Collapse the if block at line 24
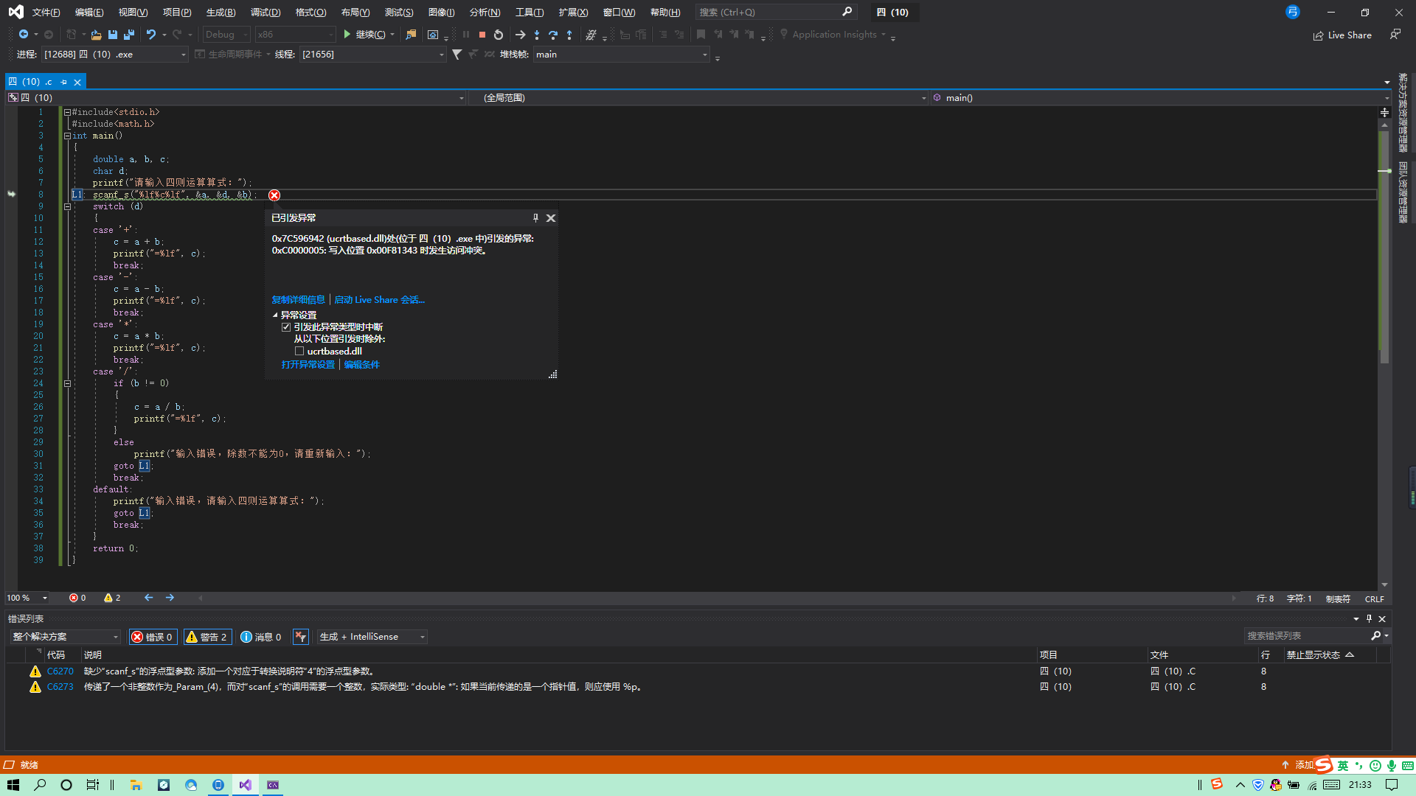 tap(67, 383)
